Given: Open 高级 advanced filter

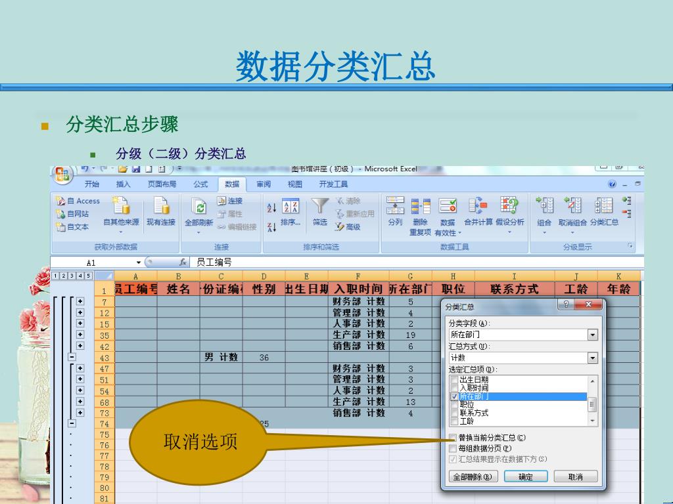Looking at the screenshot, I should (x=348, y=226).
